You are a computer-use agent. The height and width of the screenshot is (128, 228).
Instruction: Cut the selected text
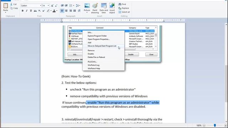14,4
